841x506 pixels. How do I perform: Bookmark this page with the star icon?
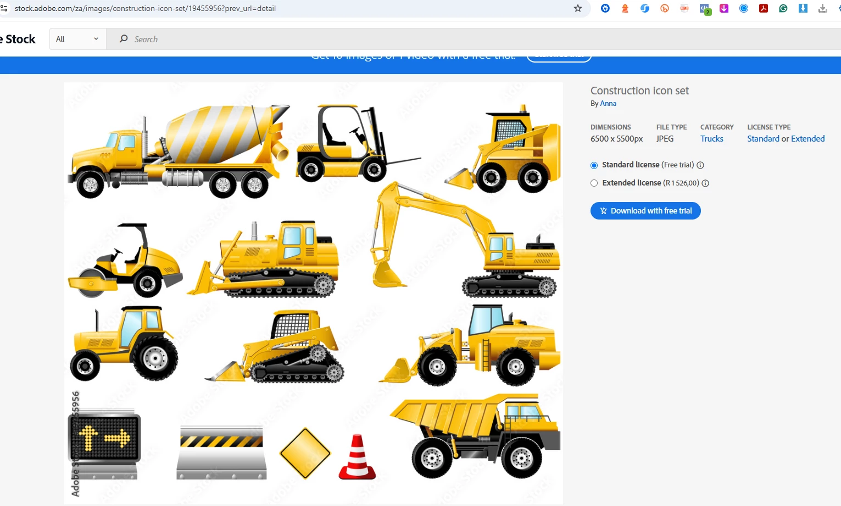577,8
